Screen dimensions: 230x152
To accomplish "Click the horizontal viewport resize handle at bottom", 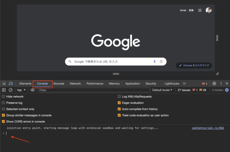I will [x=116, y=74].
